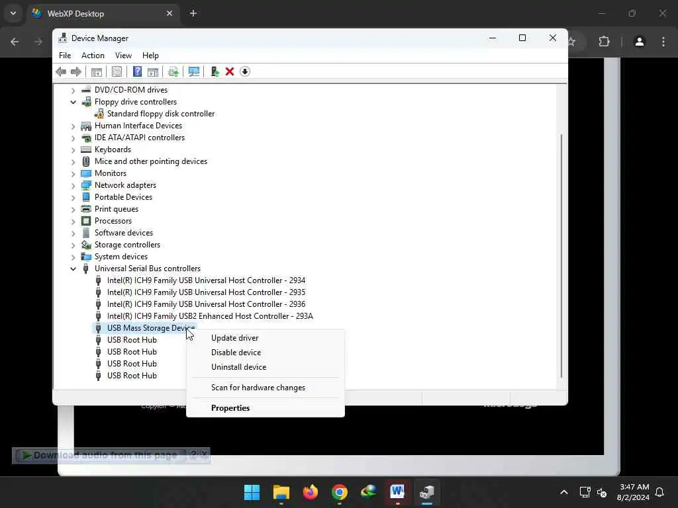
Task: Click the Print queues printer icon
Action: pyautogui.click(x=86, y=209)
